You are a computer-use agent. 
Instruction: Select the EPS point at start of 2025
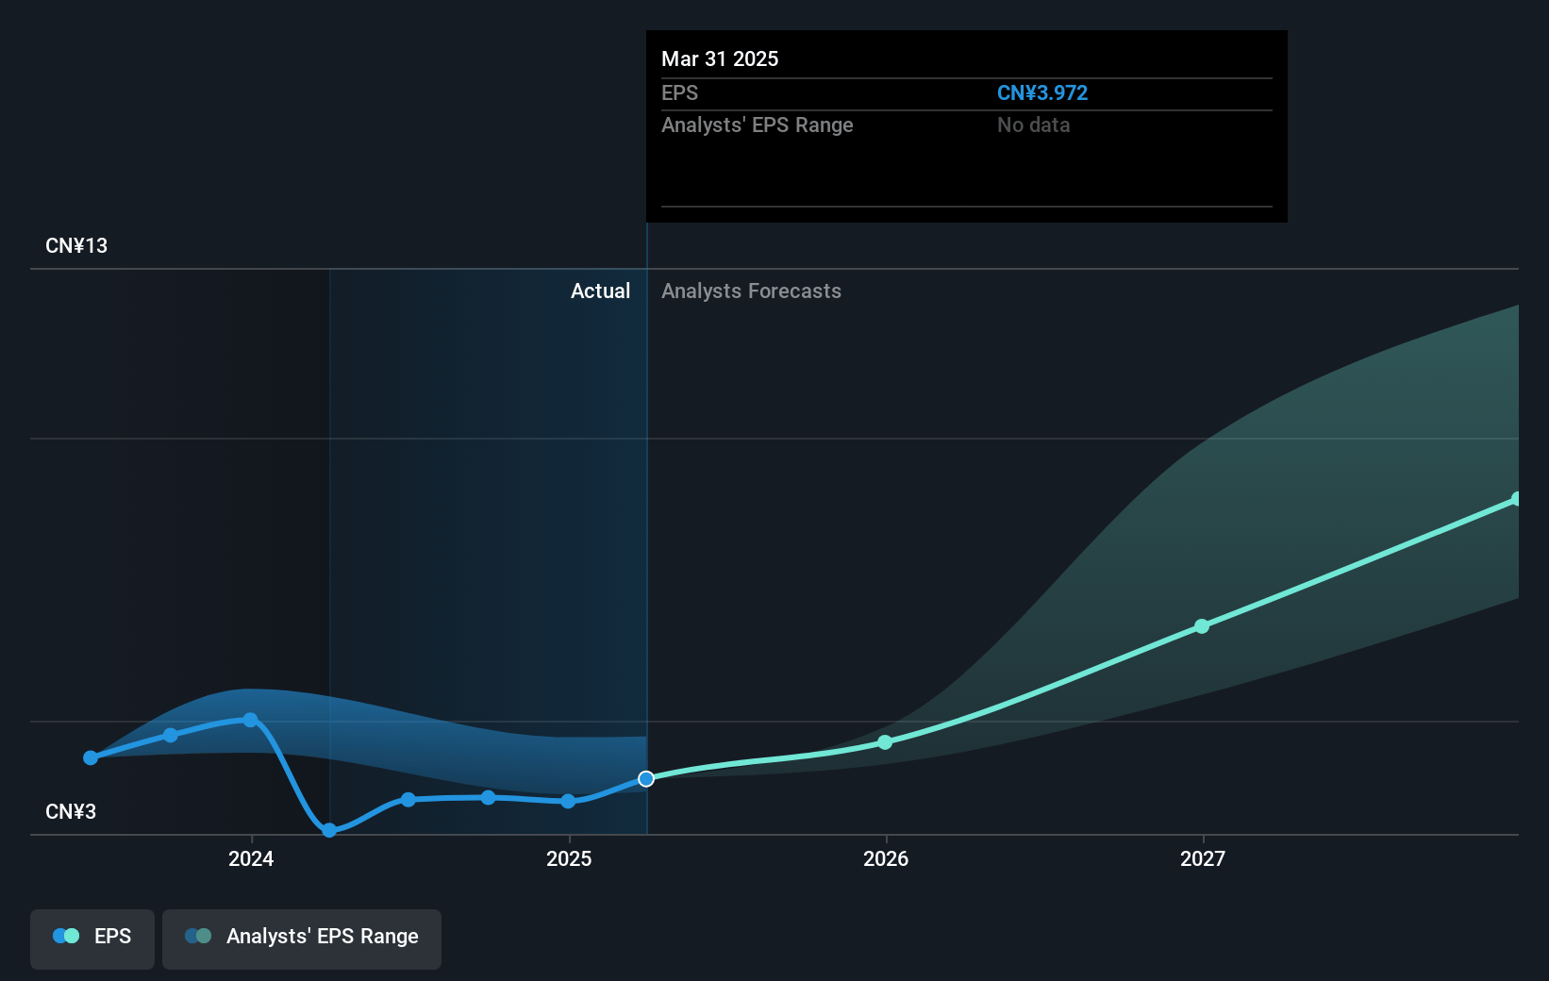click(x=568, y=801)
